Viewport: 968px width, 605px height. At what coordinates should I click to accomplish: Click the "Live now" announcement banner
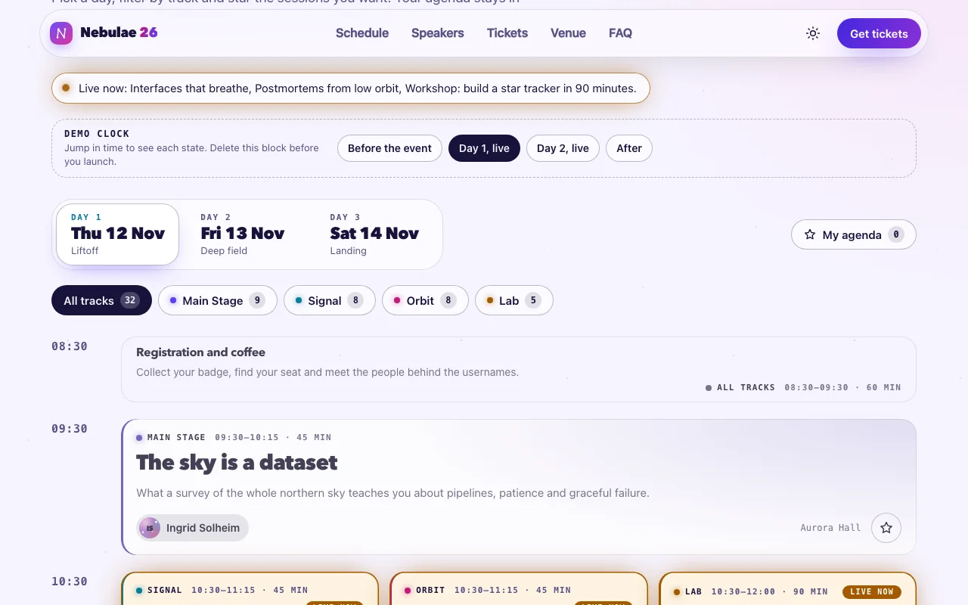351,88
